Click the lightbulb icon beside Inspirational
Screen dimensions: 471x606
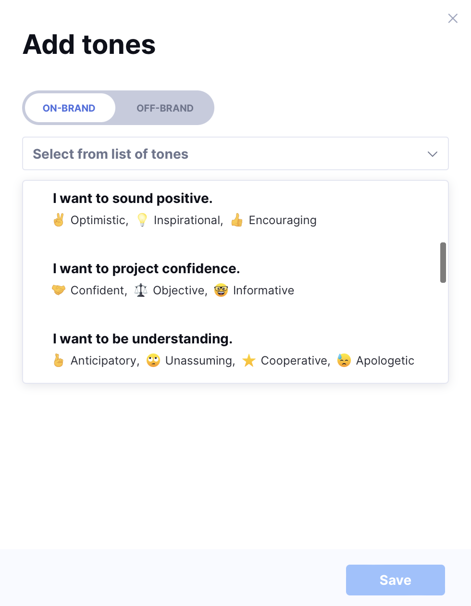(142, 220)
